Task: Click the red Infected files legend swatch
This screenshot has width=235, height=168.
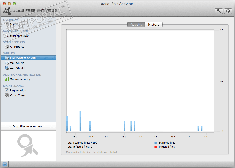Action: point(156,147)
